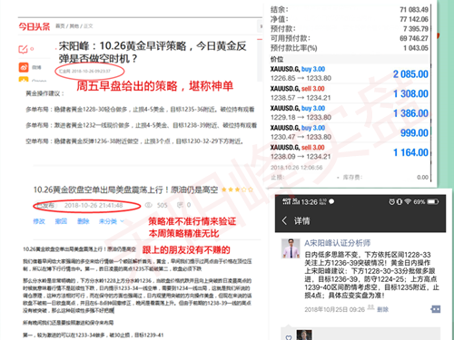Click the 已发布 status tag

(x=45, y=206)
